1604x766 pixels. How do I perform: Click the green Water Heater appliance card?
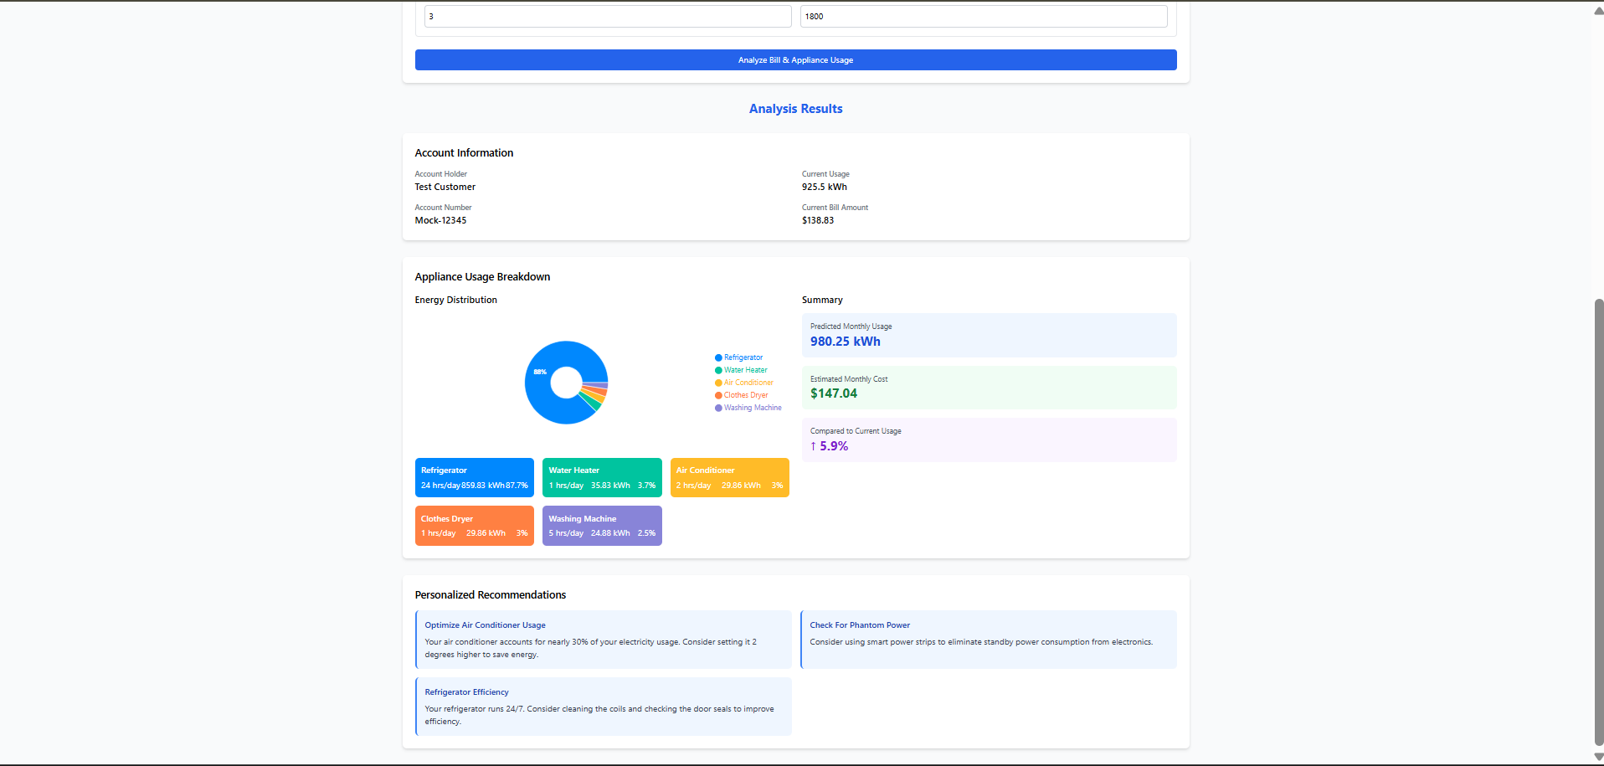click(602, 477)
